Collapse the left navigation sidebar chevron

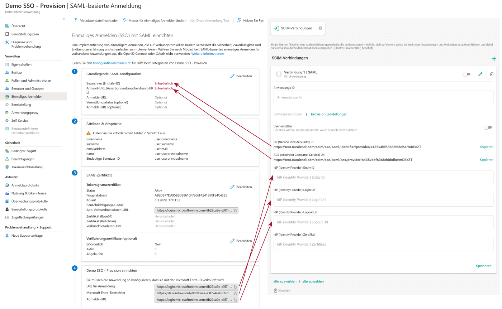pyautogui.click(x=64, y=19)
